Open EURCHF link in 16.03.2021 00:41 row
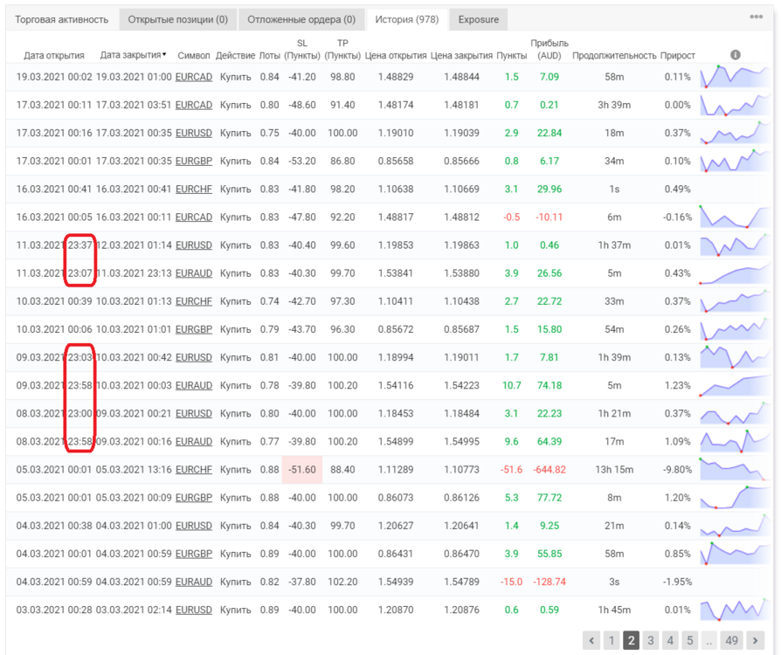The height and width of the screenshot is (655, 781). click(x=194, y=190)
